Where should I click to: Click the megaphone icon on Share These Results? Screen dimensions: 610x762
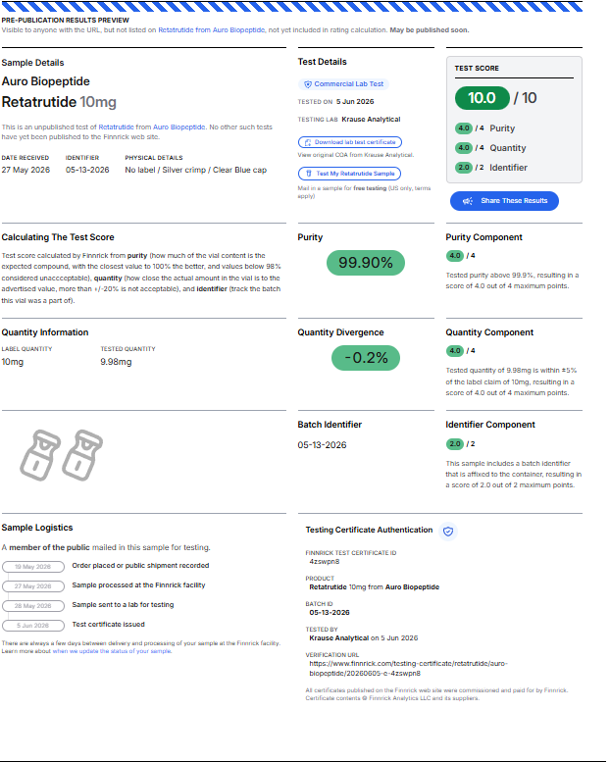pyautogui.click(x=468, y=201)
